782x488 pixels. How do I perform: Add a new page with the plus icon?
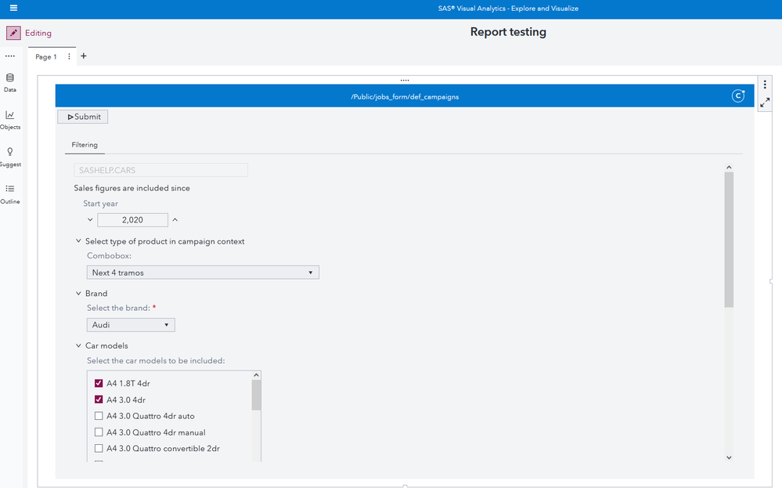click(84, 56)
